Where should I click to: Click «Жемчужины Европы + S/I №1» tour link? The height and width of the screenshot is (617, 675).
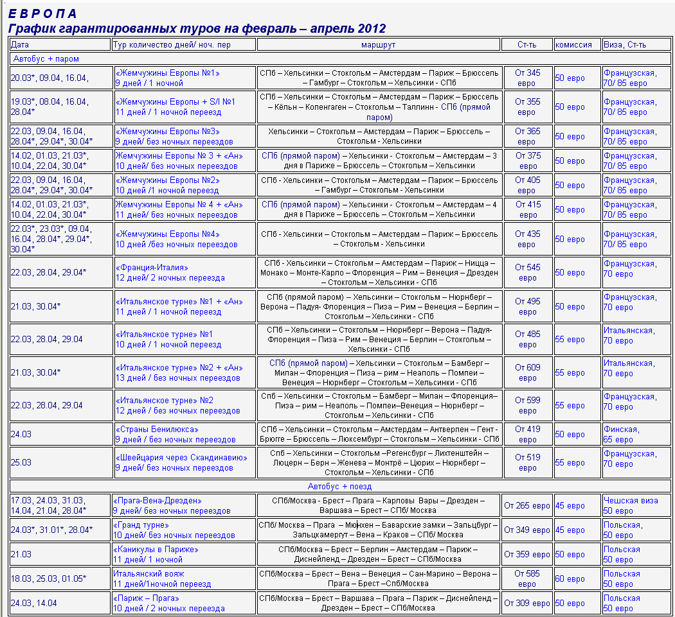point(175,101)
